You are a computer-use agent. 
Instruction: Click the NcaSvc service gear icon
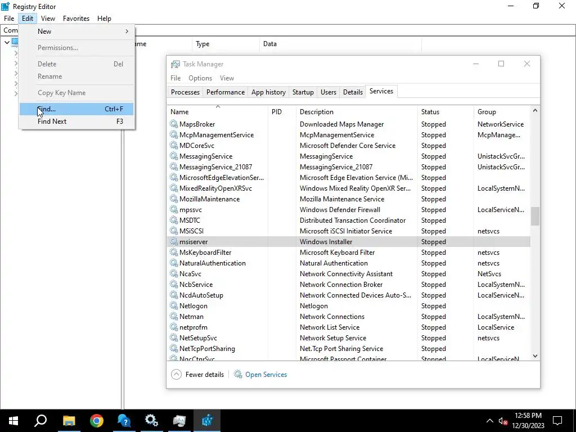[x=174, y=274]
